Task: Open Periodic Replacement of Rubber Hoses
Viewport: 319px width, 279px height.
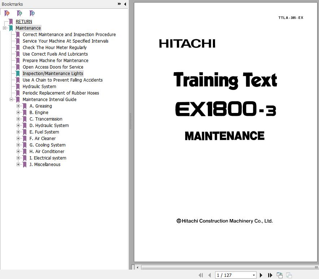Action: [x=61, y=93]
